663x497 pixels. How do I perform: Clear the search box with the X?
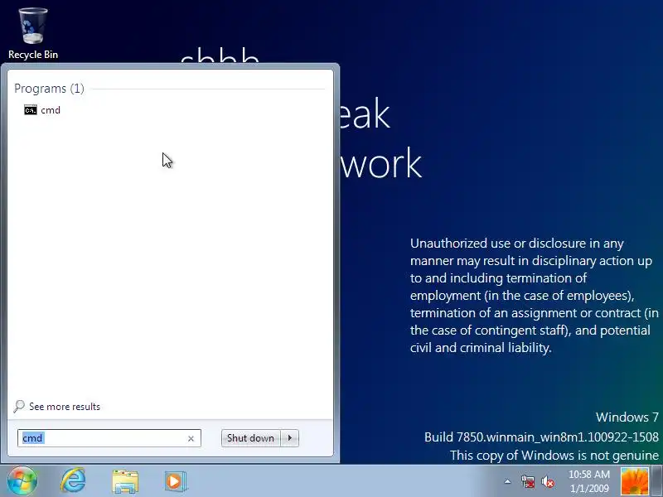[191, 439]
